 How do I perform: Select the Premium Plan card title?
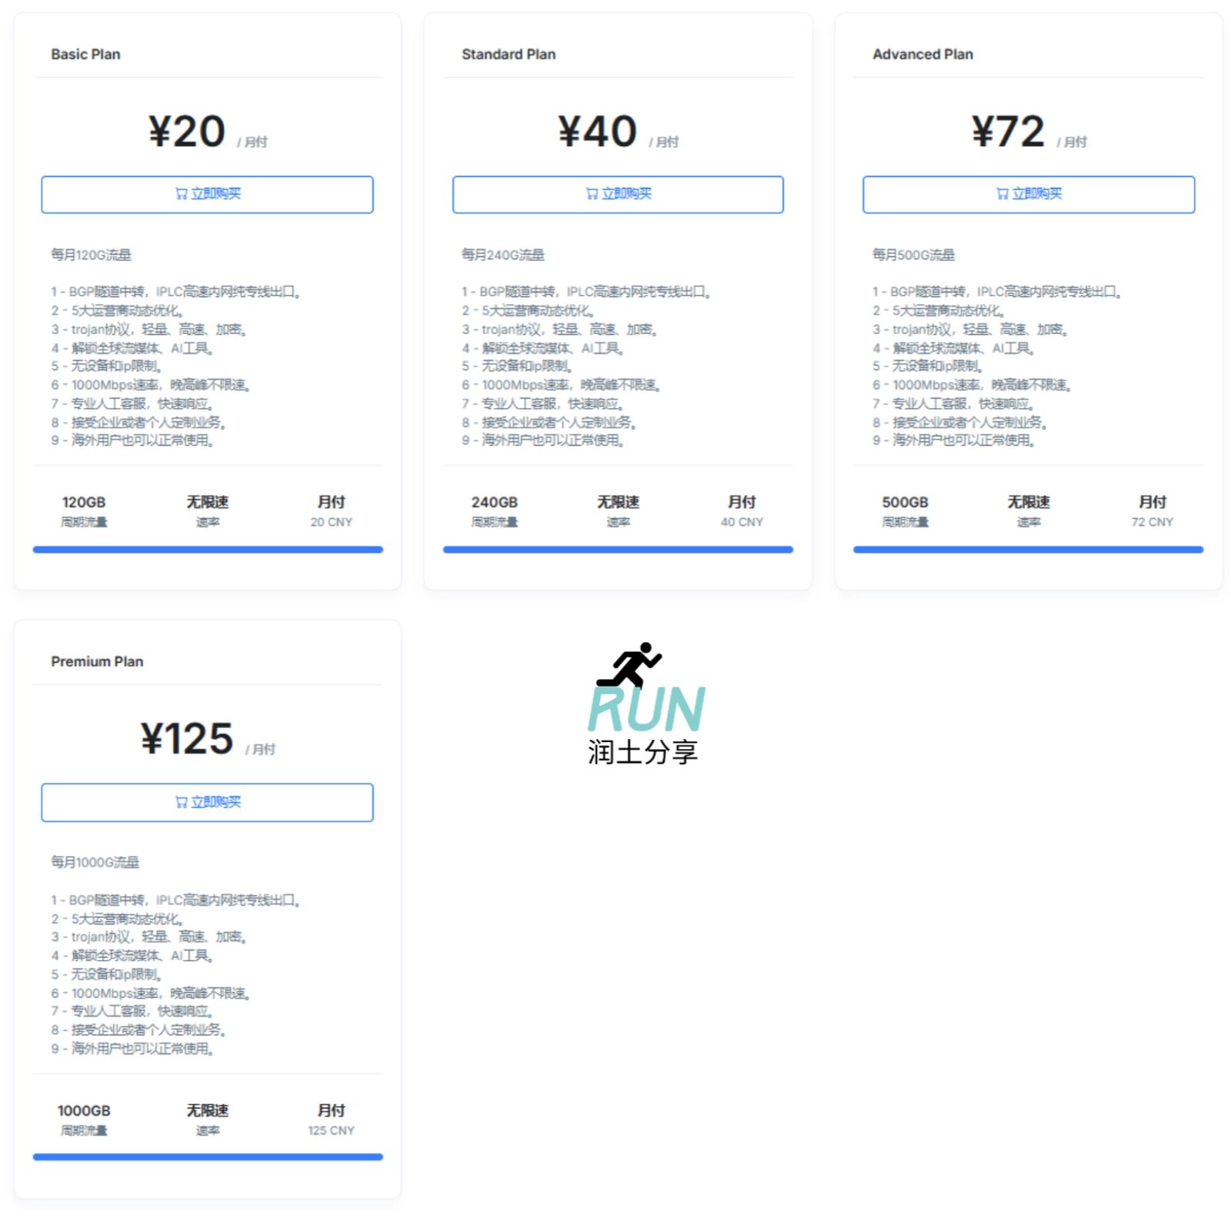pos(97,662)
